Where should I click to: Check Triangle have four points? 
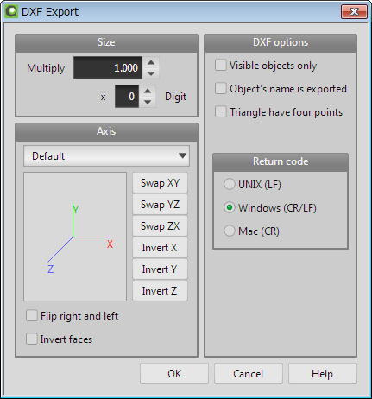pyautogui.click(x=221, y=111)
